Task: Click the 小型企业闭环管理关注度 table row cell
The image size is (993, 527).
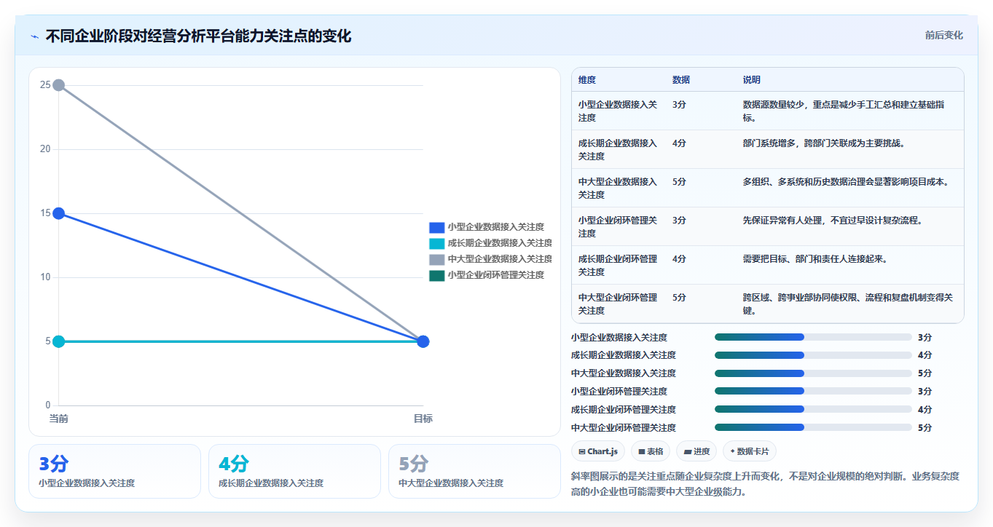Action: click(x=619, y=226)
